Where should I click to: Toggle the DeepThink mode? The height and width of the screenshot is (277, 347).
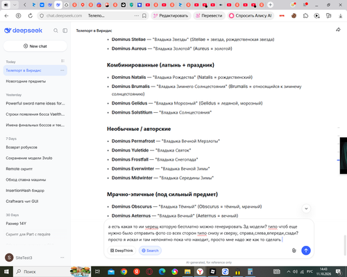click(121, 251)
